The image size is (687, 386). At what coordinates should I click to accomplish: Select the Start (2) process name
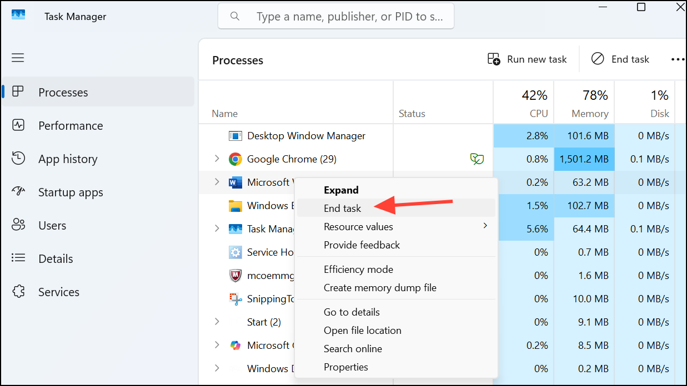click(x=264, y=322)
